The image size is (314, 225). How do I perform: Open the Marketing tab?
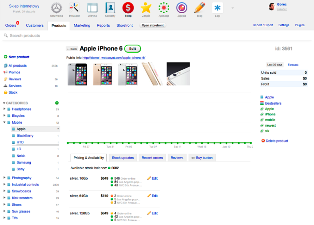(82, 25)
